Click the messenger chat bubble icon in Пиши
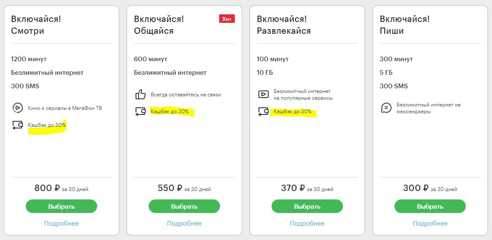 point(386,108)
